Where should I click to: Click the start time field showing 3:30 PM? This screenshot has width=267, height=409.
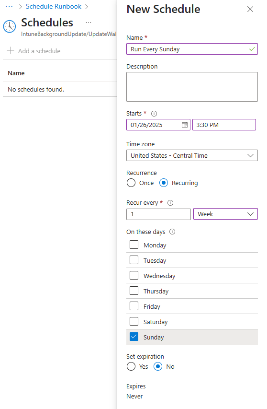pyautogui.click(x=224, y=125)
